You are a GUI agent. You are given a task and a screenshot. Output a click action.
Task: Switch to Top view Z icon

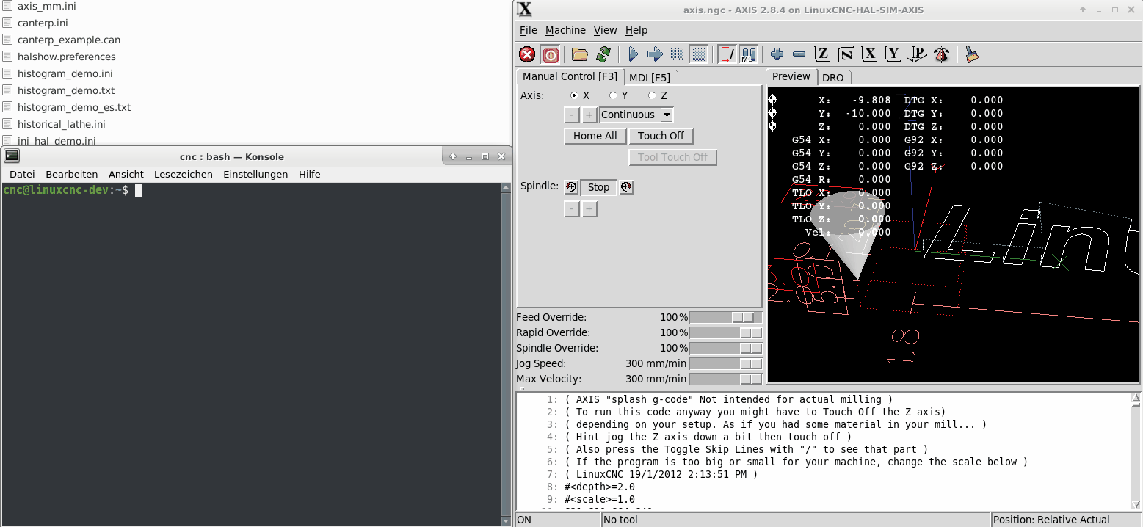click(x=823, y=54)
